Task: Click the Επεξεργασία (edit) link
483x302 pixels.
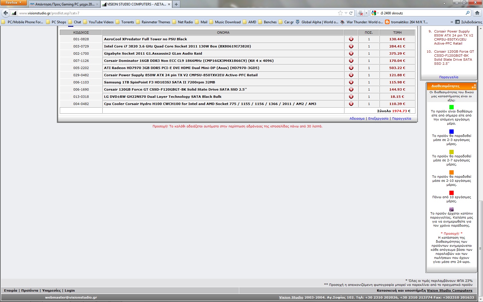Action: point(378,118)
